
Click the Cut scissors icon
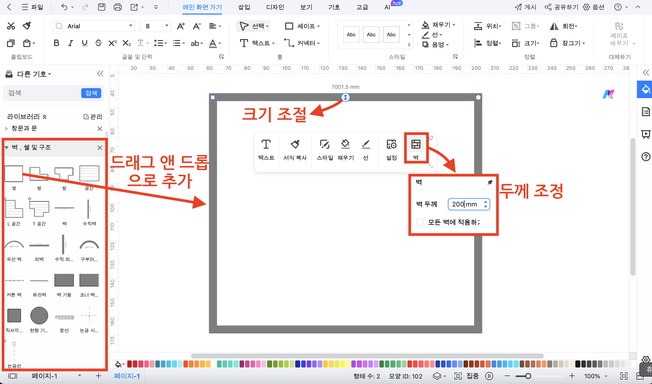coord(11,26)
